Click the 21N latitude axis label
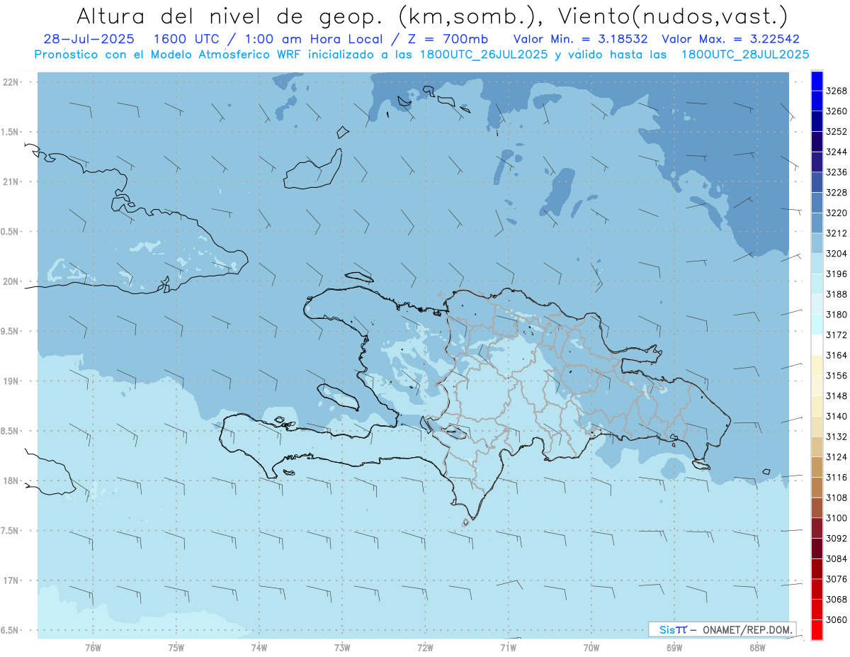Viewport: 850px width, 657px height. click(x=11, y=181)
